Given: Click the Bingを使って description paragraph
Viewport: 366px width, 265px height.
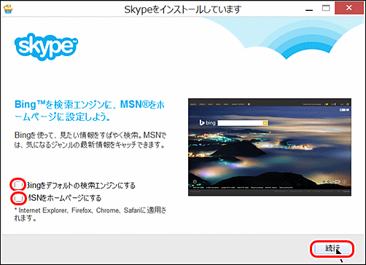Looking at the screenshot, I should pos(90,140).
